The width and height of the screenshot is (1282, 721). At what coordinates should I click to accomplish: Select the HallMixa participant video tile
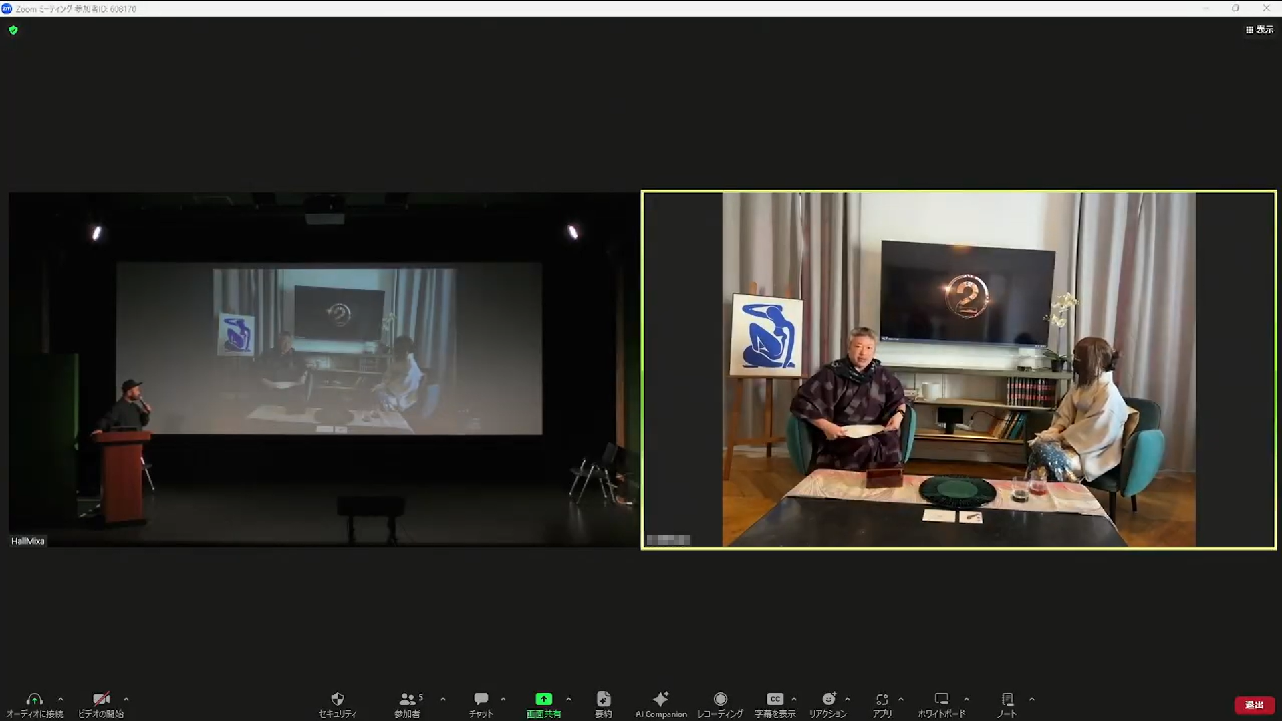pos(324,370)
